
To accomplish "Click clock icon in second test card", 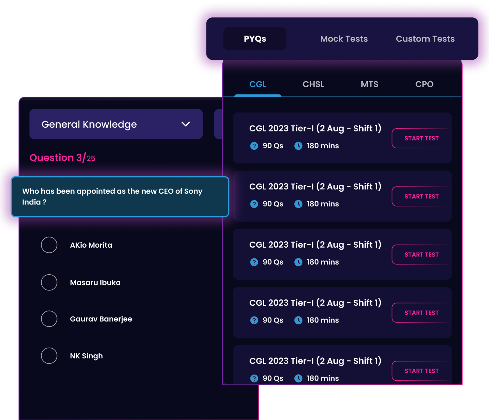I will (x=298, y=204).
